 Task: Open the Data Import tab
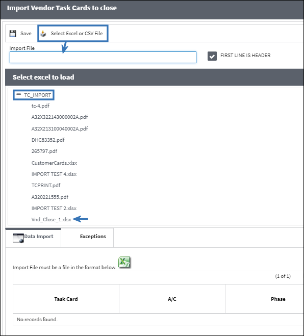33,238
